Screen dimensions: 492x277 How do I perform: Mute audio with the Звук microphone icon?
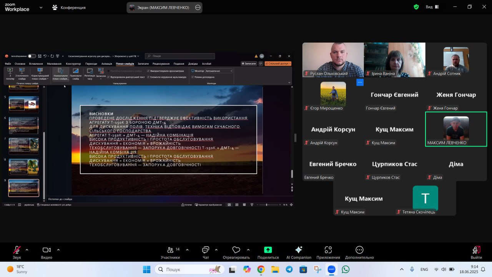tap(17, 250)
